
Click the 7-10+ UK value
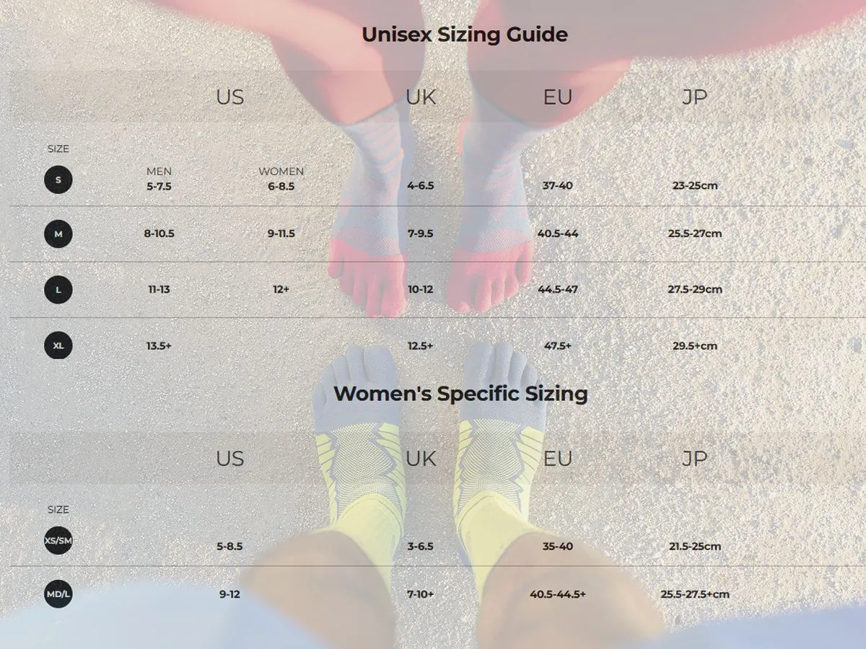click(421, 594)
